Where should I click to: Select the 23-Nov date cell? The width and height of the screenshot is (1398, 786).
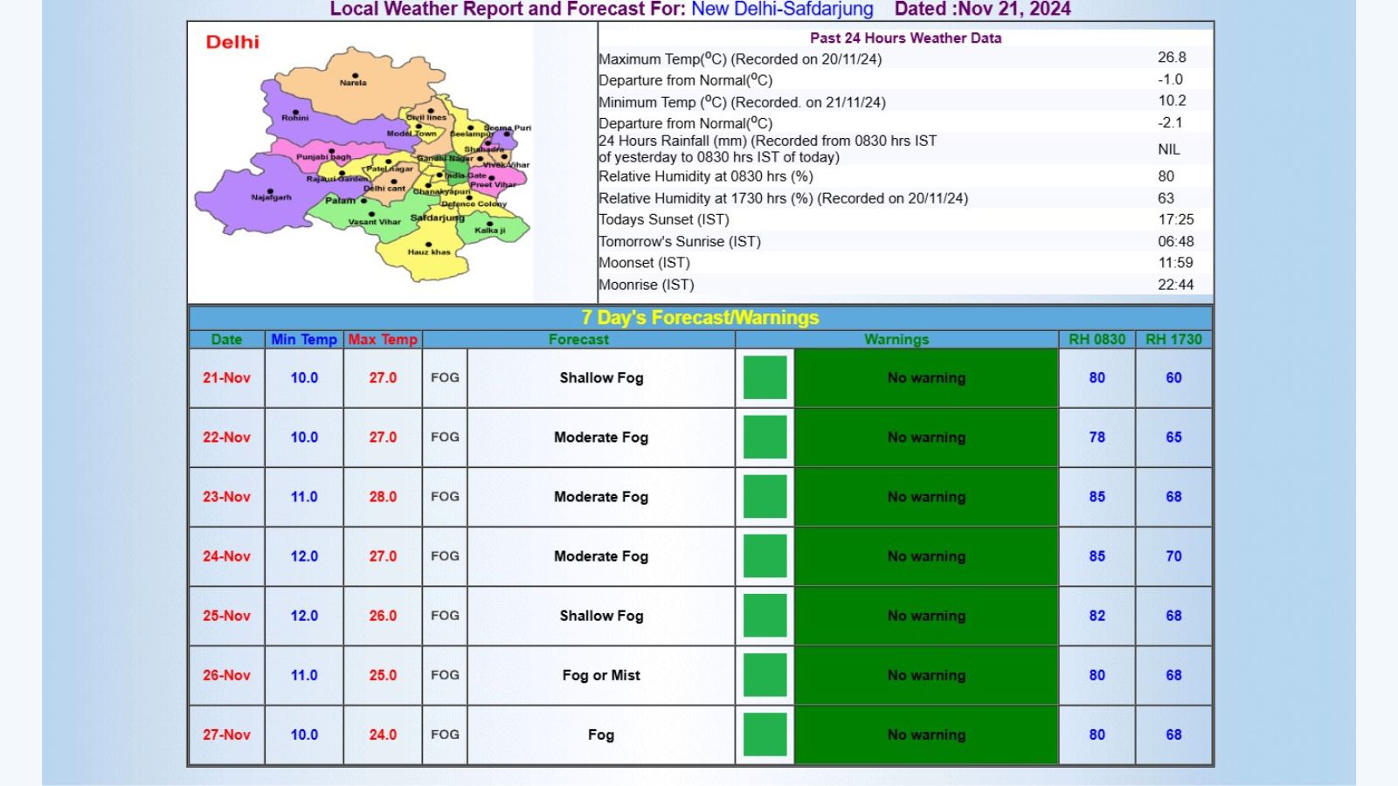[226, 497]
